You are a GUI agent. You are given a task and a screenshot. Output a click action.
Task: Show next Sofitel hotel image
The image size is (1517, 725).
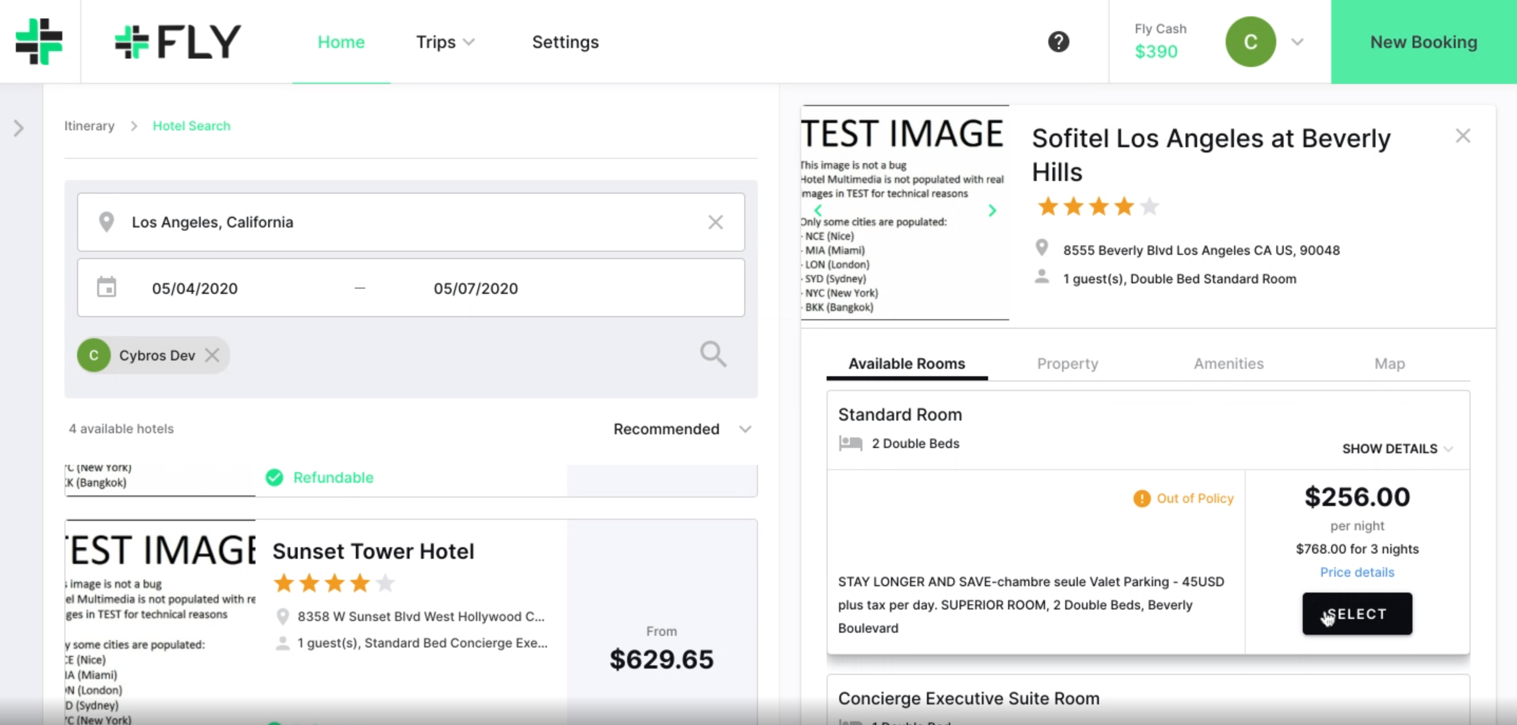pyautogui.click(x=992, y=210)
